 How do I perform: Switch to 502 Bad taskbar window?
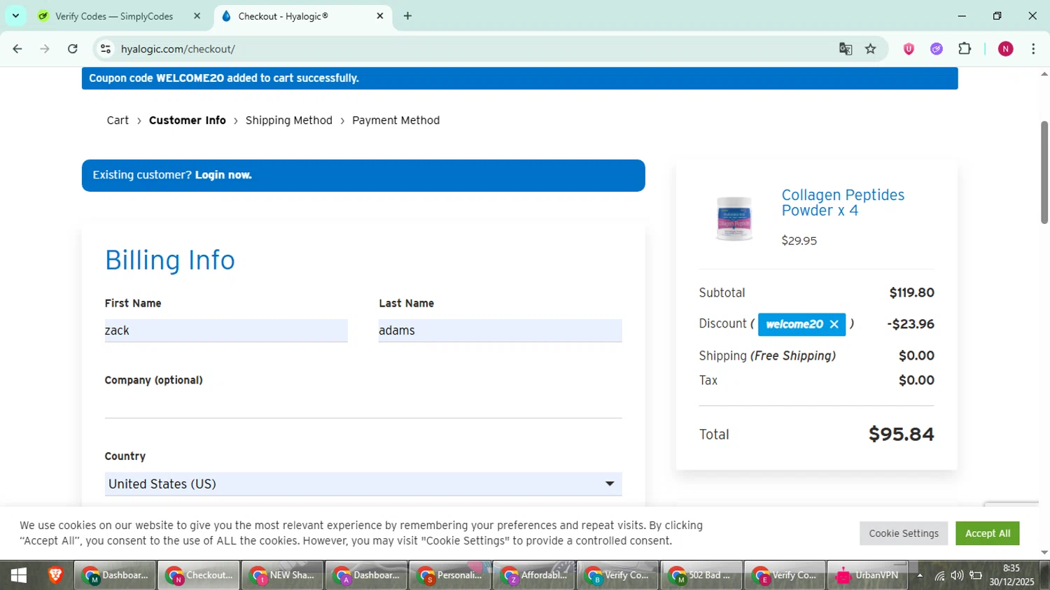(x=701, y=575)
